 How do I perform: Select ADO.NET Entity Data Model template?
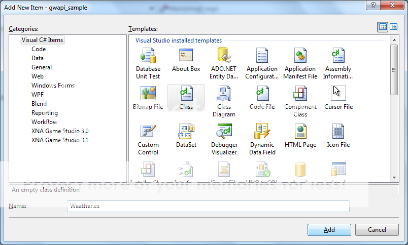coord(224,63)
